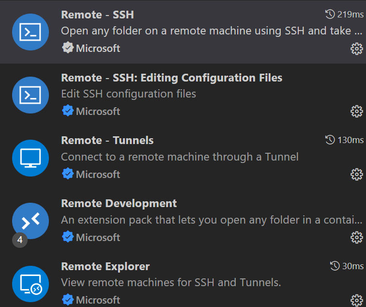366x307 pixels.
Task: Click the verified publisher badge under Remote - Tunnels
Action: 68,174
